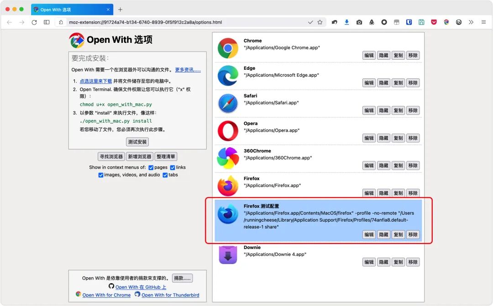
Task: Toggle the sidebar icon in toolbar
Action: pos(47,22)
